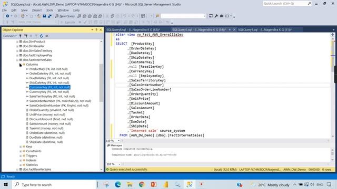Open PowerPoint from the taskbar
The image size is (337, 189).
coord(153,184)
